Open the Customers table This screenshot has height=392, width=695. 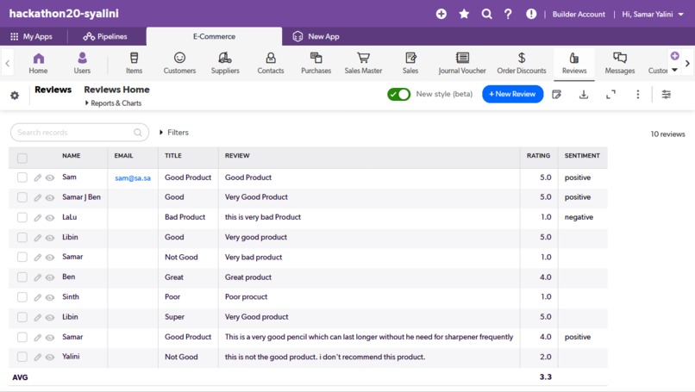(x=179, y=63)
